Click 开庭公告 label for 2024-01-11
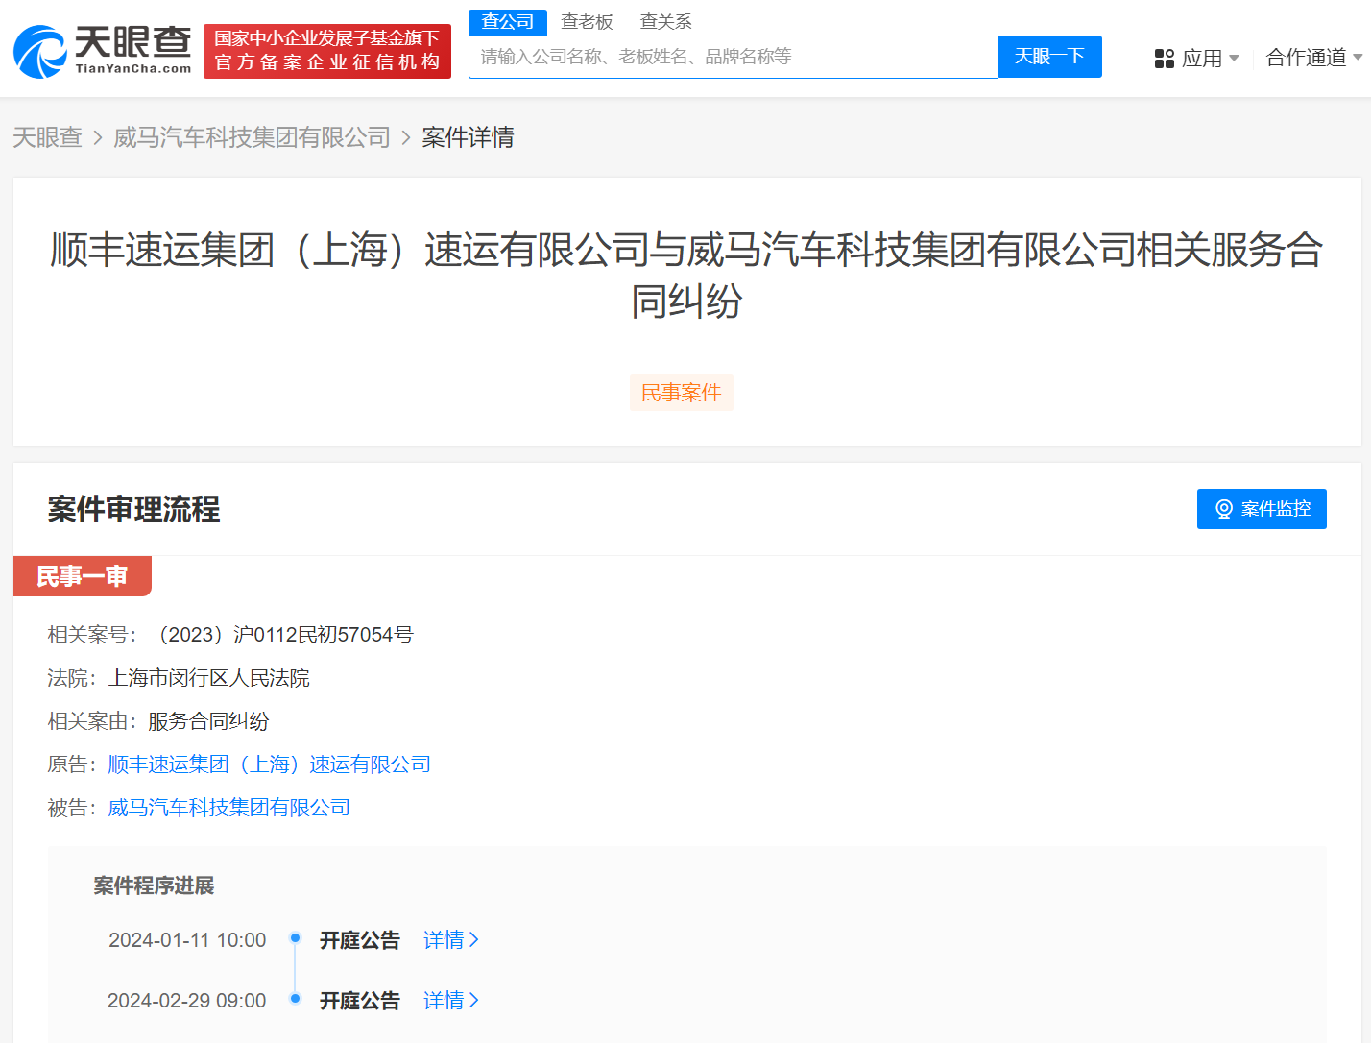1371x1043 pixels. (360, 940)
